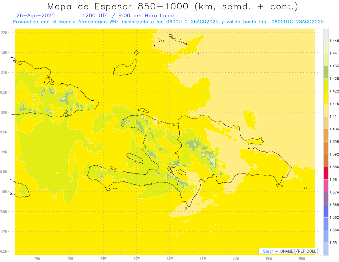Image resolution: width=339 pixels, height=262 pixels.
Task: Click the '75W' longitude label
Action: pos(70,258)
